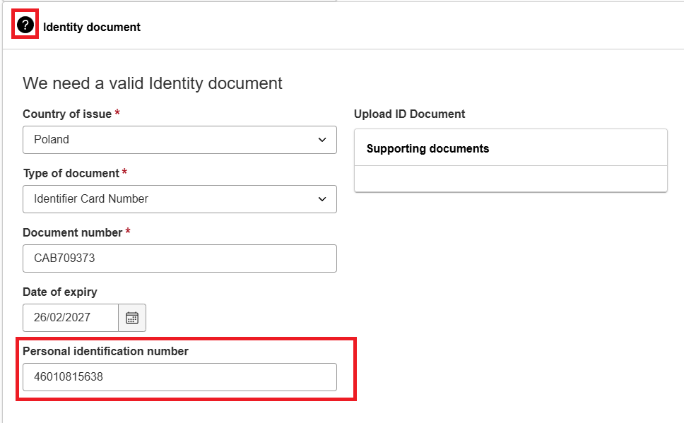Click the question mark help icon
The image size is (684, 423).
pos(25,25)
